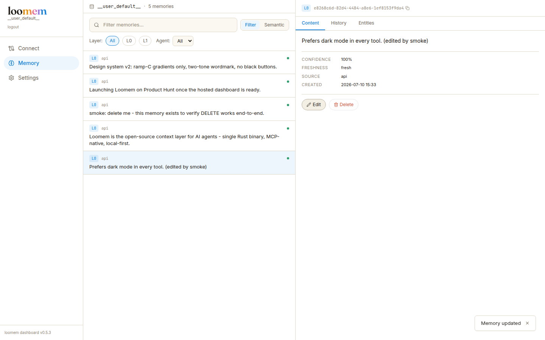Click the memory ID e8268c6d text
Image resolution: width=545 pixels, height=340 pixels.
tap(359, 8)
